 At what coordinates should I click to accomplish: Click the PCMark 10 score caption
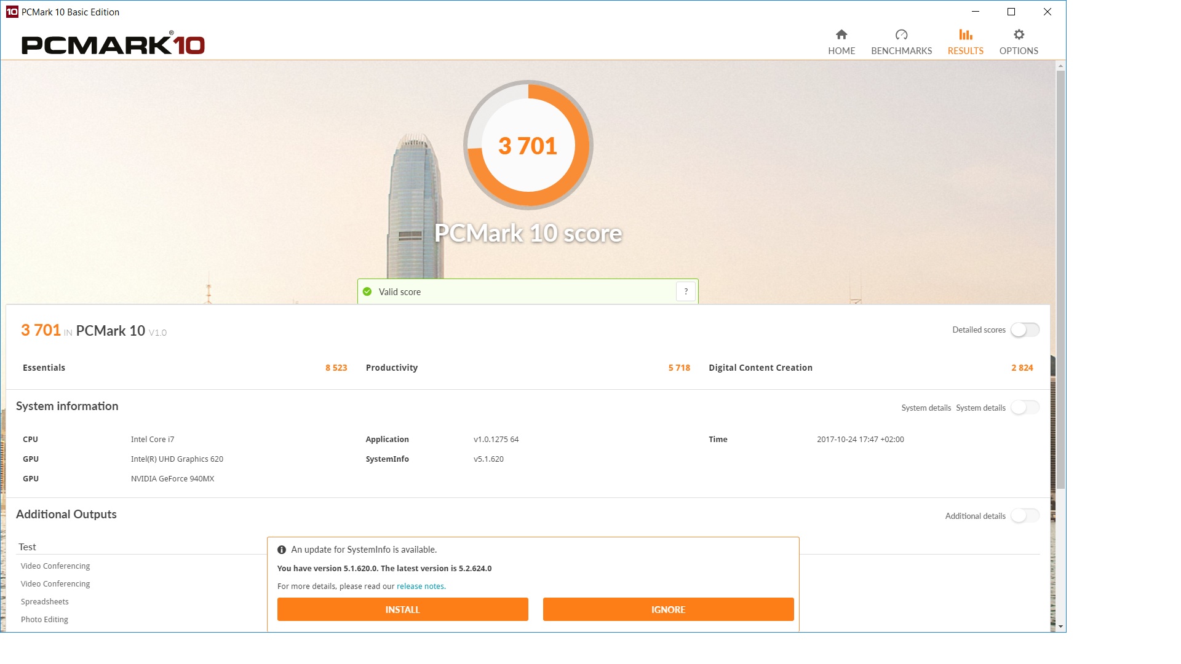tap(528, 234)
